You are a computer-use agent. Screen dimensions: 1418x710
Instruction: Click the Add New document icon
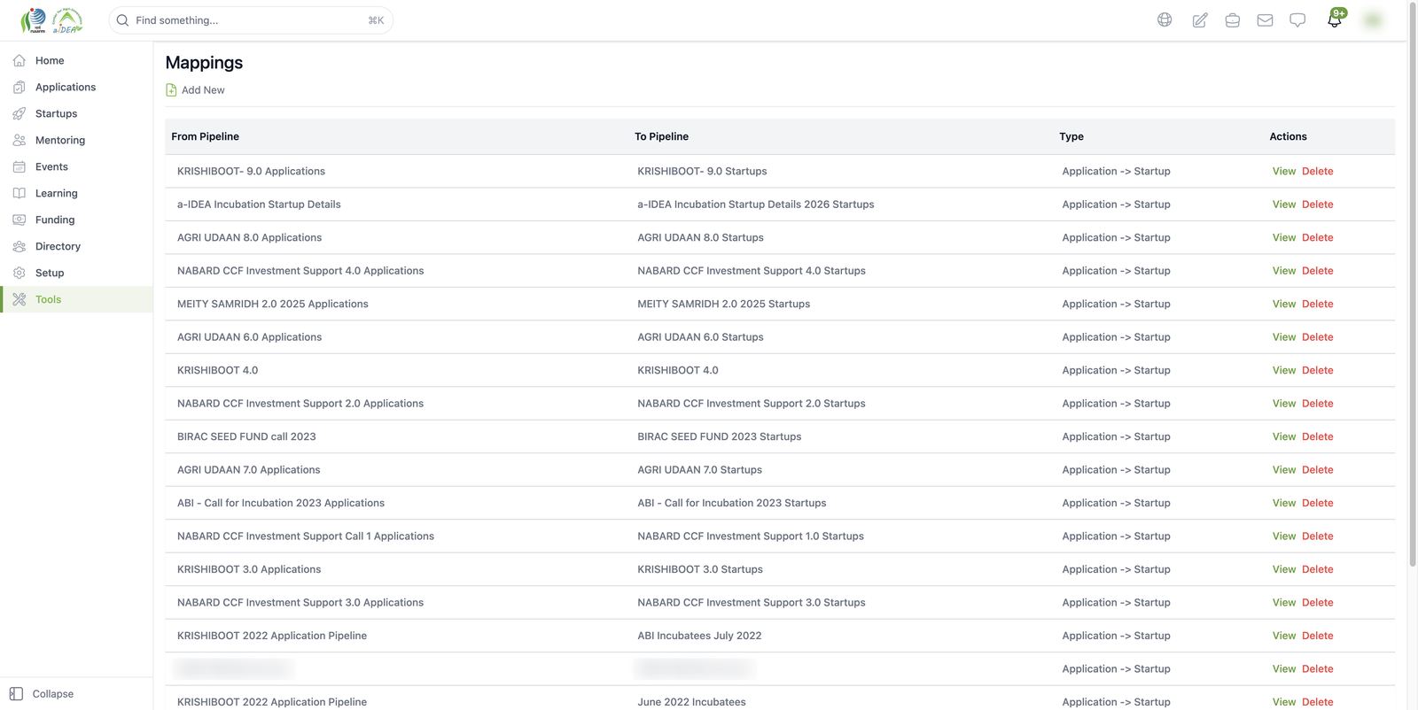click(171, 89)
